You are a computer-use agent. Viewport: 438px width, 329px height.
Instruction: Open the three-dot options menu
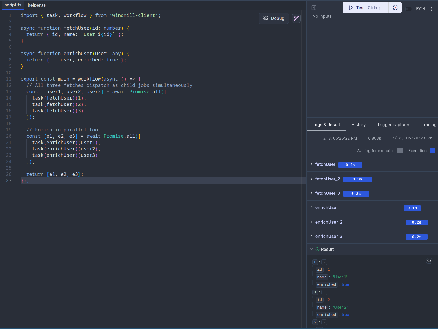[431, 9]
